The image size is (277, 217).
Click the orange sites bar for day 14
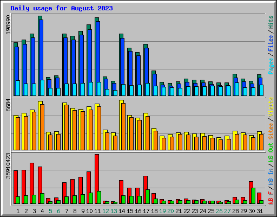click(x=123, y=126)
